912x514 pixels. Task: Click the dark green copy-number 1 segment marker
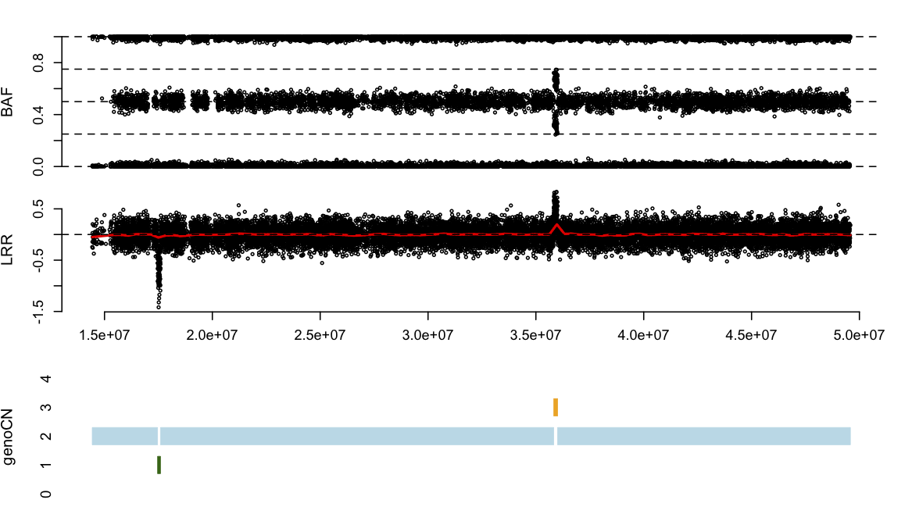coord(159,465)
